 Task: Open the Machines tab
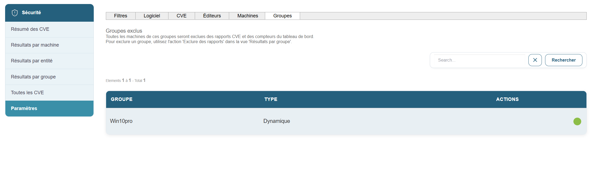point(247,16)
